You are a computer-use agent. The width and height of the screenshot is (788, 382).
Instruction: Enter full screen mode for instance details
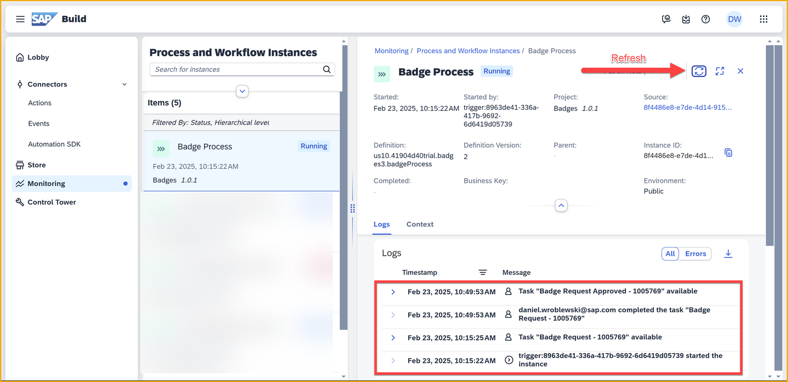coord(720,71)
